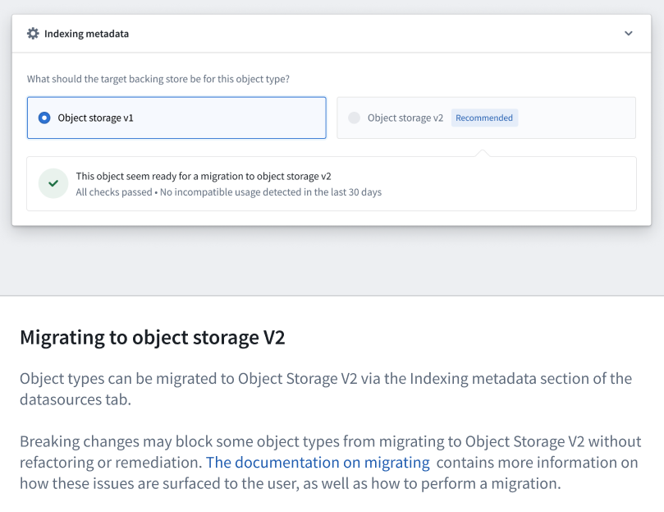
Task: Click the green checkmark status icon
Action: click(53, 183)
